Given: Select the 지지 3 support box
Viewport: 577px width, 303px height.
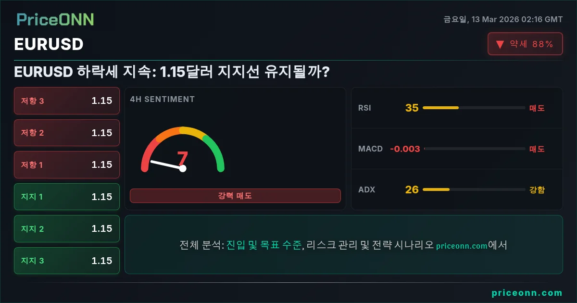Looking at the screenshot, I should tap(67, 261).
